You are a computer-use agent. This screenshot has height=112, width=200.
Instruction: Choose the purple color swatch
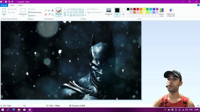click(x=157, y=9)
